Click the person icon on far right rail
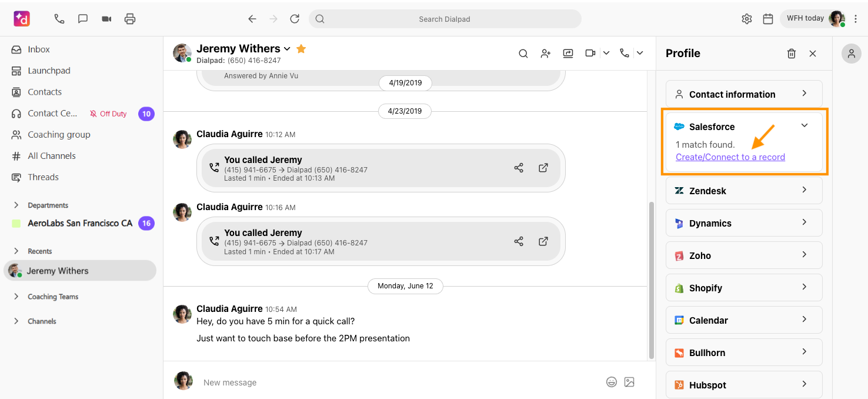 [x=851, y=54]
